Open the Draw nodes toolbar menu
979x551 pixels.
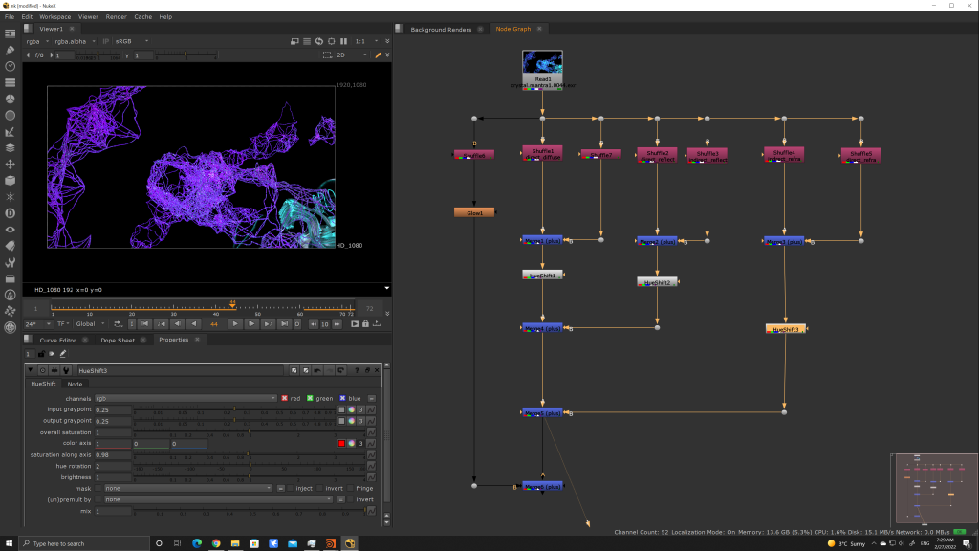click(x=10, y=50)
